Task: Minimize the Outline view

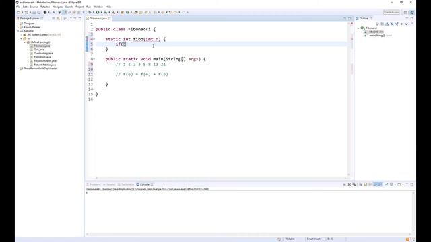Action: (x=407, y=18)
